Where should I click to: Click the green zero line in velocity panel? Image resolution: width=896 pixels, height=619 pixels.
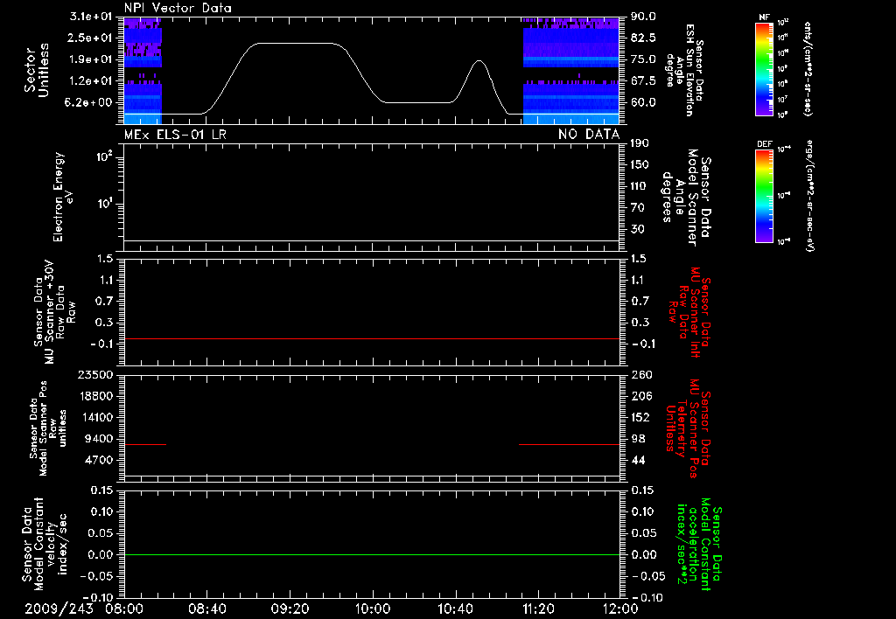(x=372, y=554)
